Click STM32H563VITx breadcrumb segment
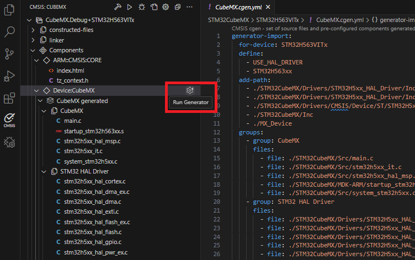The width and height of the screenshot is (415, 260). [x=278, y=20]
